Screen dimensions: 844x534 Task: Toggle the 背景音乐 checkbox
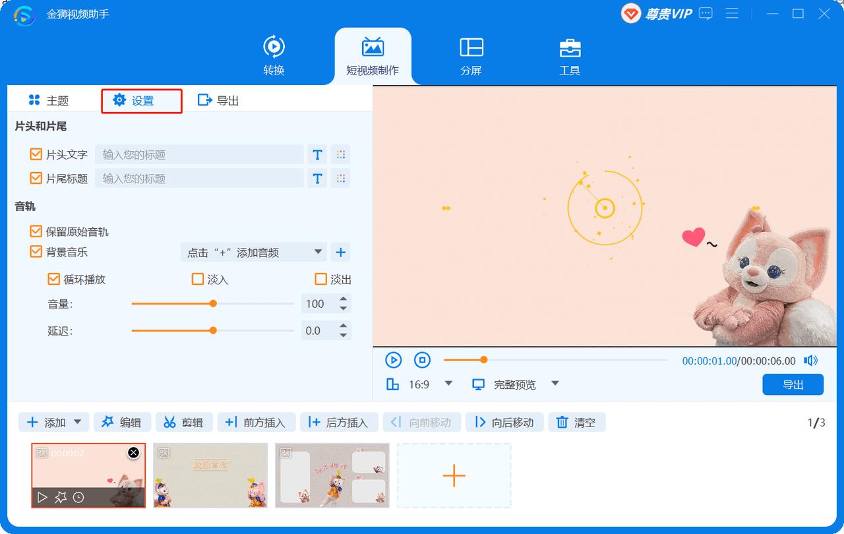(36, 252)
